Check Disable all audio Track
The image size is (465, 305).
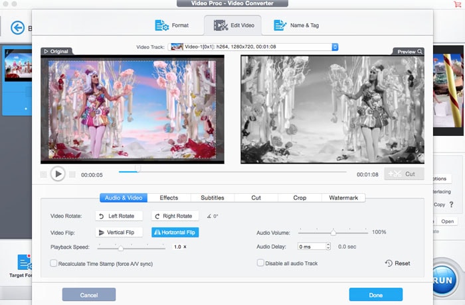260,263
